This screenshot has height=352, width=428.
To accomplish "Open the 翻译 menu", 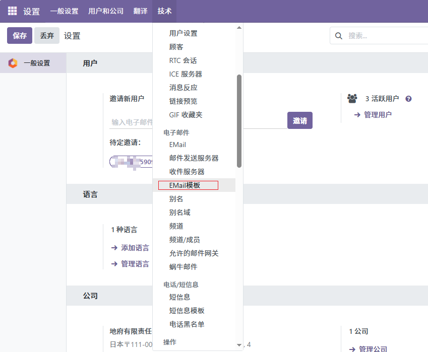I will click(x=141, y=11).
